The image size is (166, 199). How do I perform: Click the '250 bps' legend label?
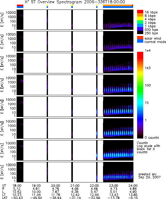tap(151, 33)
